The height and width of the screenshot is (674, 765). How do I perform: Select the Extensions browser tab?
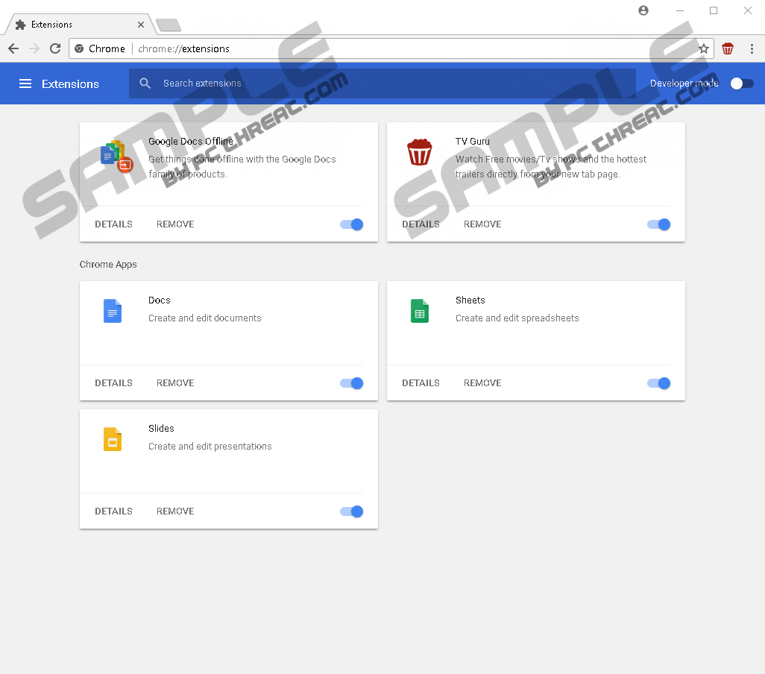coord(81,25)
